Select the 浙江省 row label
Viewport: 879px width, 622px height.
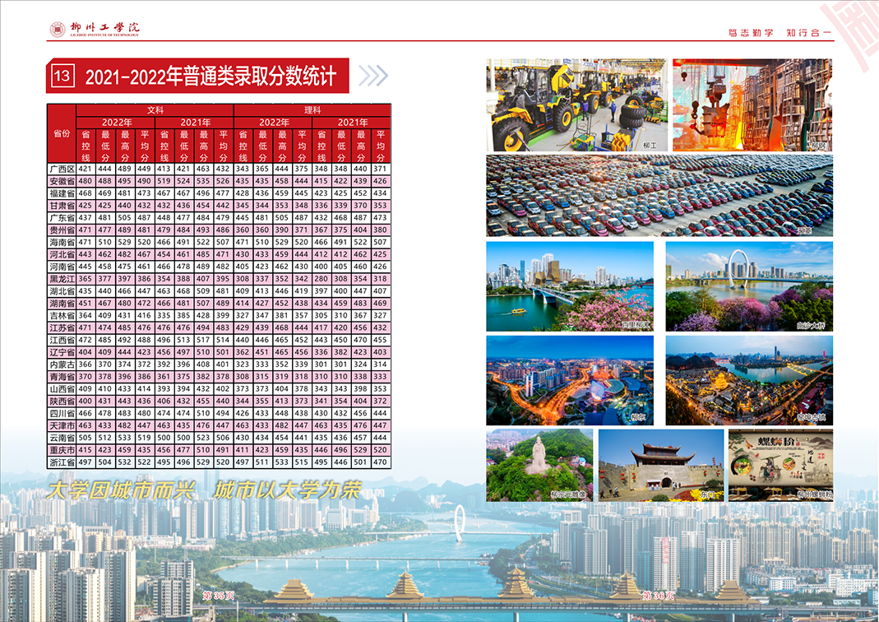(x=62, y=462)
